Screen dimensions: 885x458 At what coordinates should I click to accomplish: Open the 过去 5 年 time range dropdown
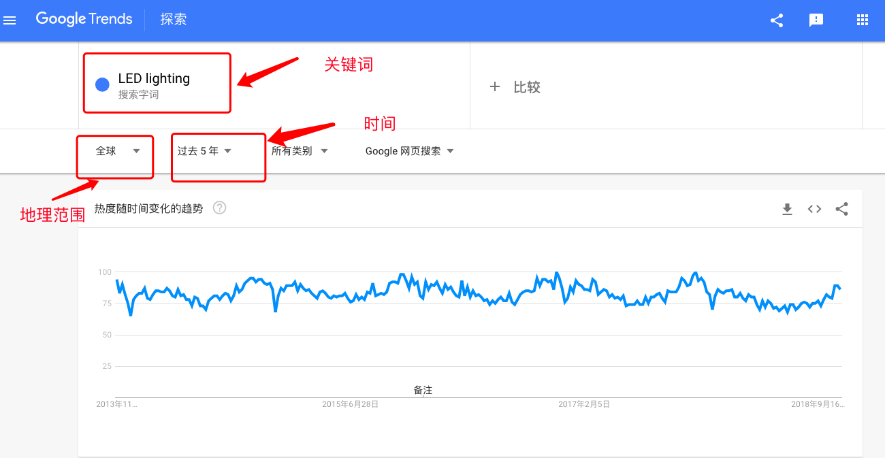(x=205, y=151)
